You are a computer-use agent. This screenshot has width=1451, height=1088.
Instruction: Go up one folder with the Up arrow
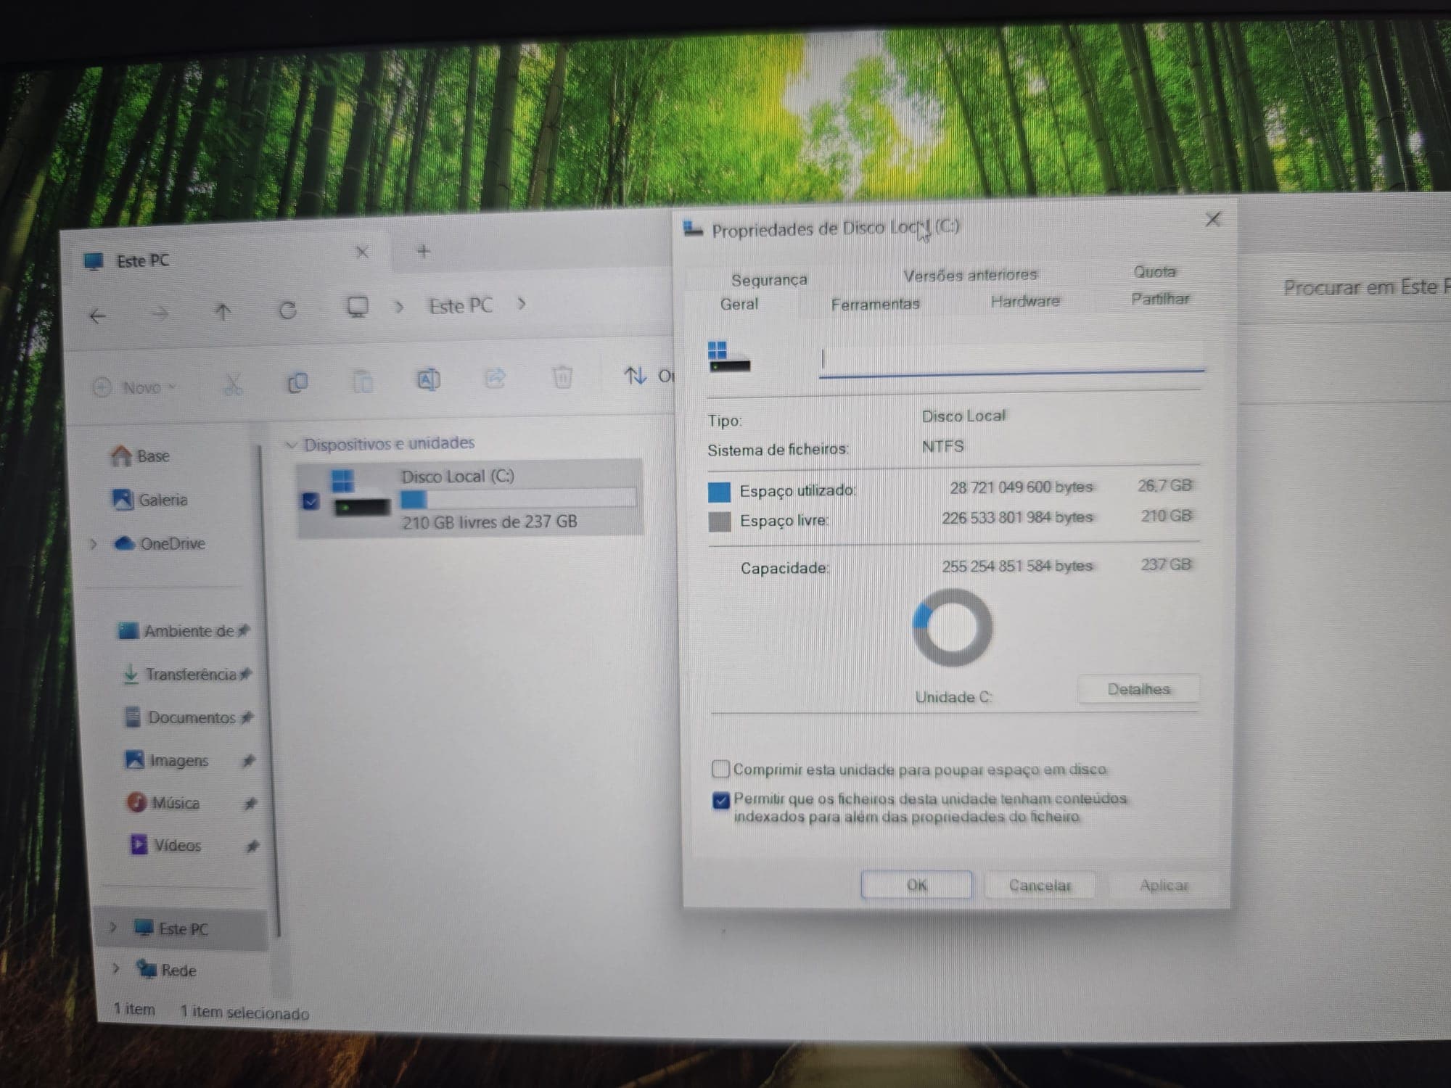click(x=223, y=312)
